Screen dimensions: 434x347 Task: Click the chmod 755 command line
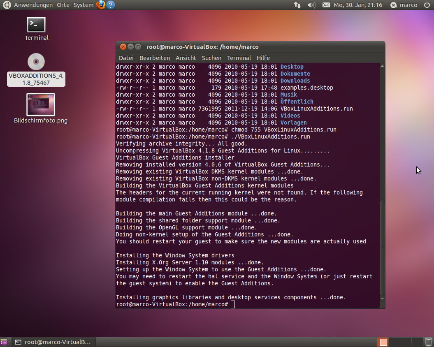[226, 130]
